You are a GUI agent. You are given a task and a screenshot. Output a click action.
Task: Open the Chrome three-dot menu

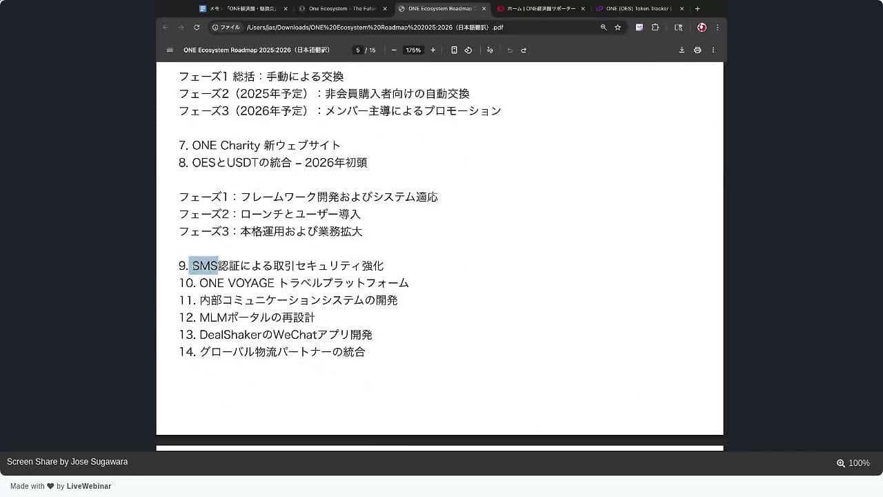pyautogui.click(x=717, y=28)
